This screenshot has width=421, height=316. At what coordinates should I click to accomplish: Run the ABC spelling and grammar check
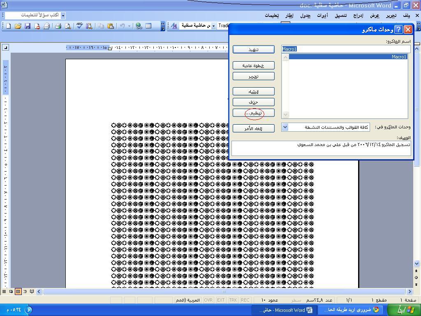[x=79, y=26]
